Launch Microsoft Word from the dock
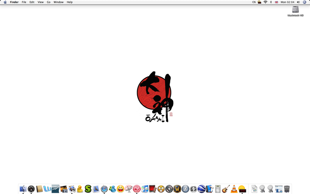Image resolution: width=310 pixels, height=194 pixels. coord(47,189)
